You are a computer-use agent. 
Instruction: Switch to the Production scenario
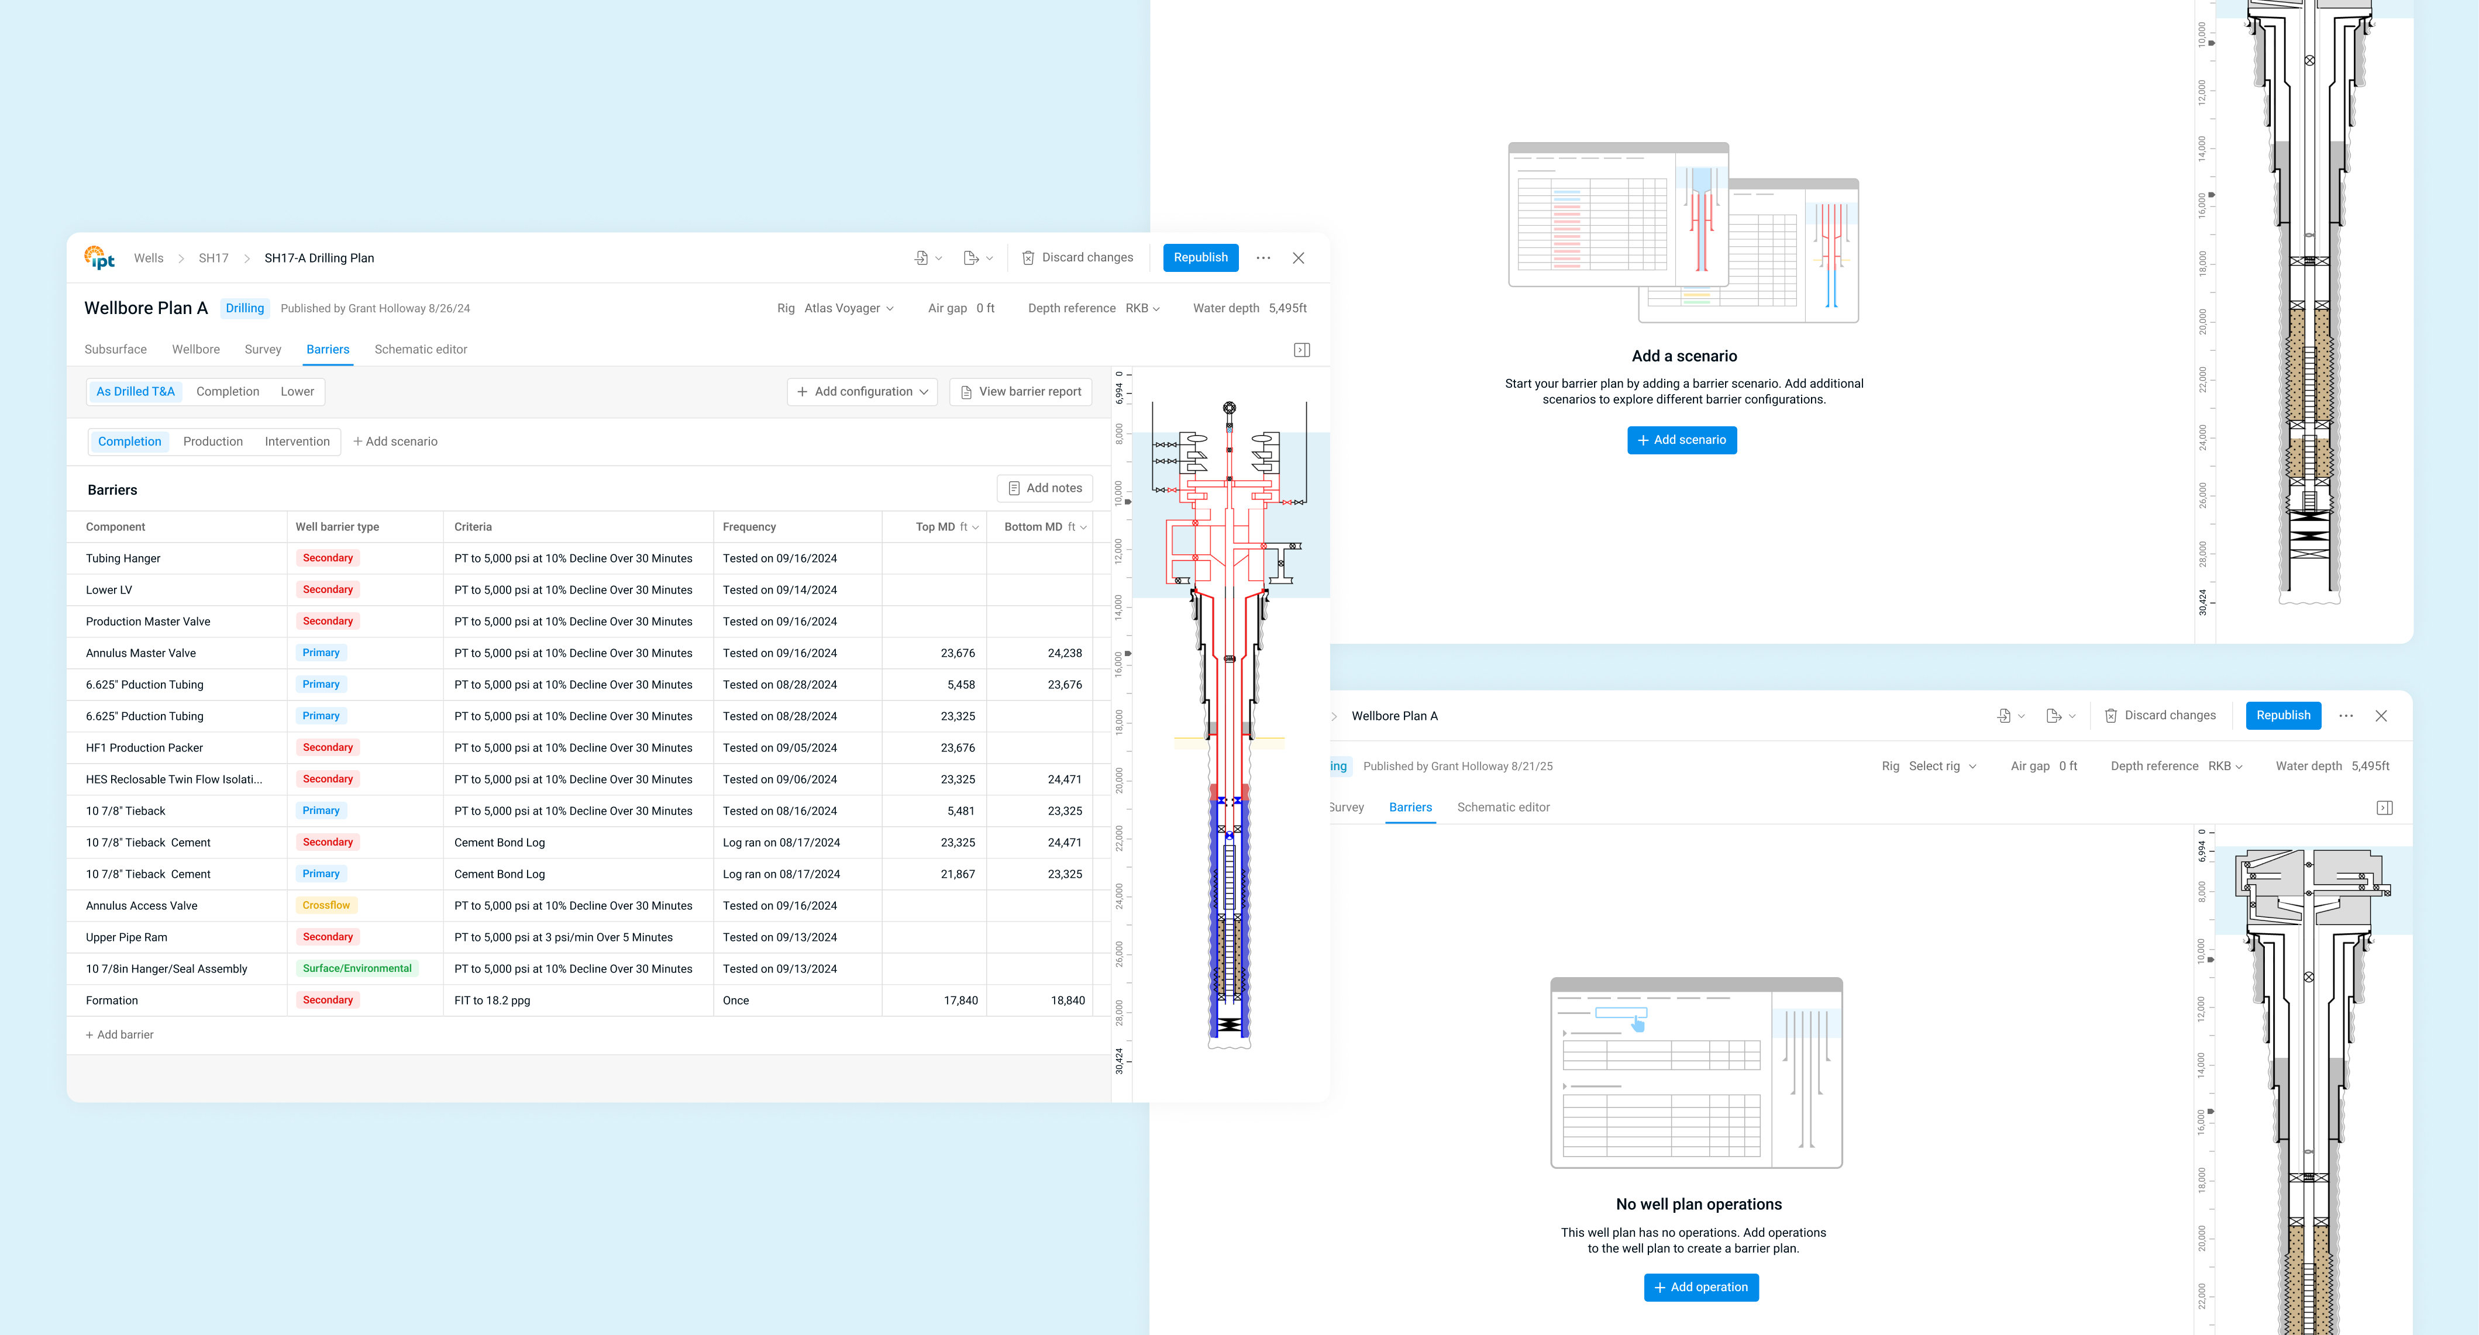(213, 441)
